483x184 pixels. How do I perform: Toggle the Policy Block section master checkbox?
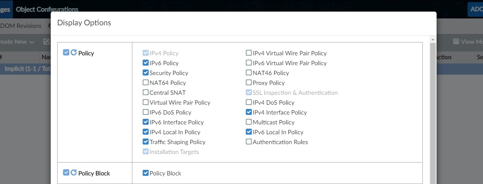[66, 173]
